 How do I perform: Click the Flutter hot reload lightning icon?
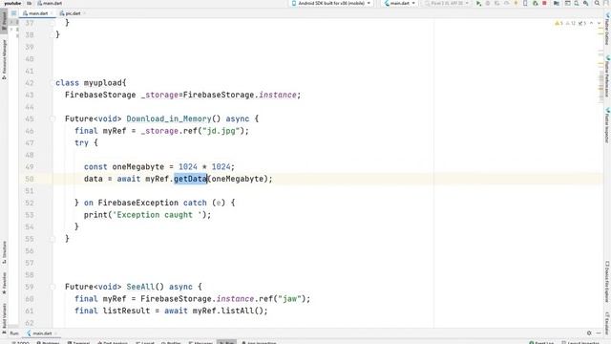pos(516,3)
